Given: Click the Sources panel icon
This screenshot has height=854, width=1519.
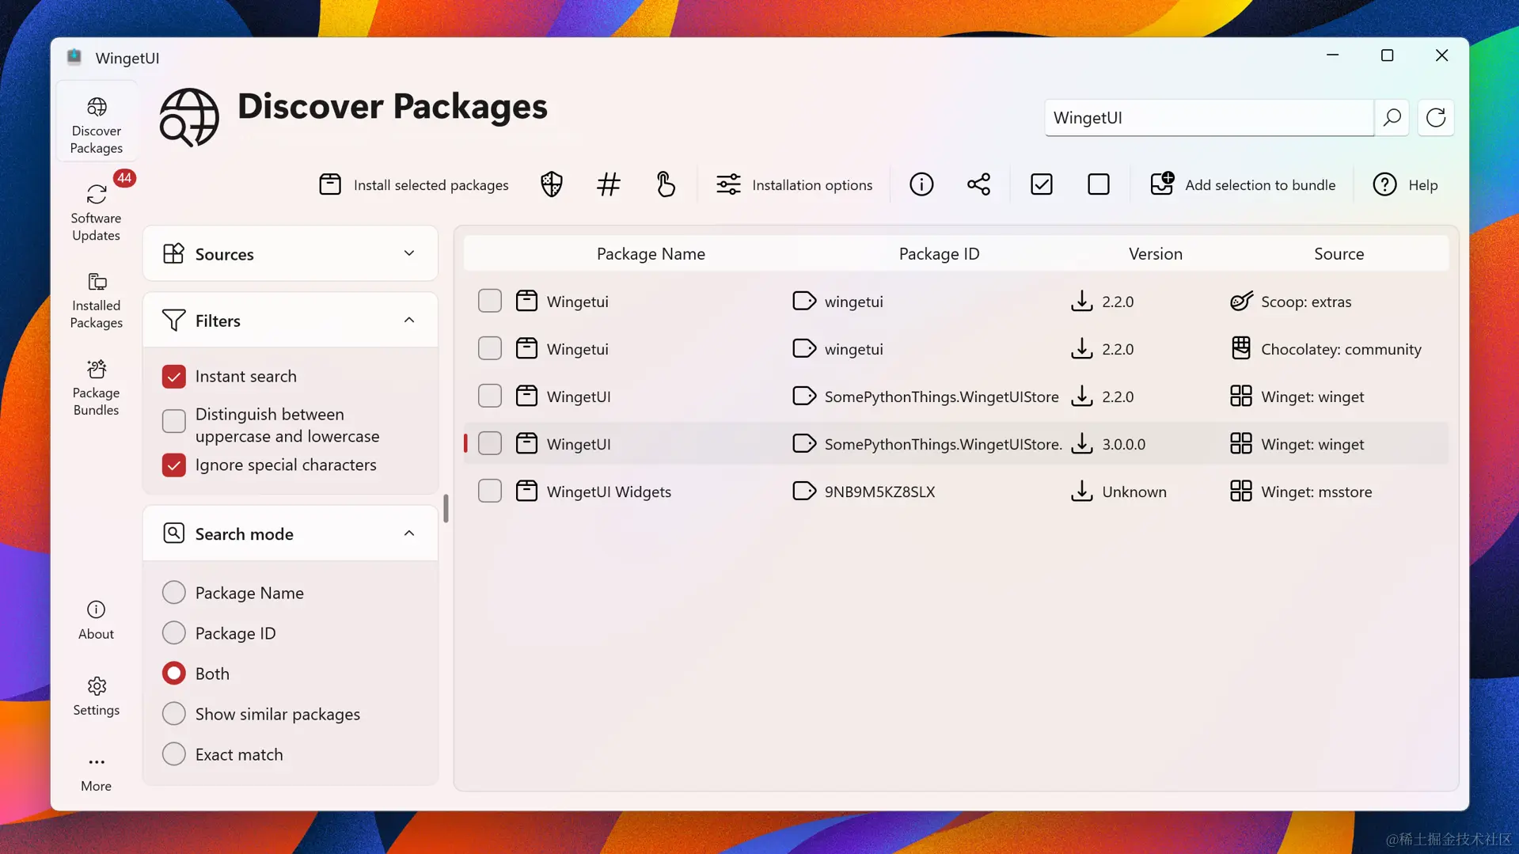Looking at the screenshot, I should coord(173,253).
